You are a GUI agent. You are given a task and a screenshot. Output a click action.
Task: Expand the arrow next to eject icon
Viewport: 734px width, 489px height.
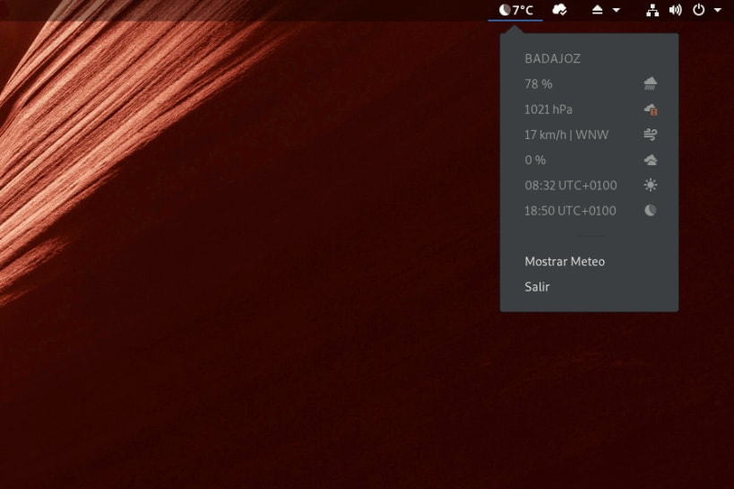(x=616, y=10)
